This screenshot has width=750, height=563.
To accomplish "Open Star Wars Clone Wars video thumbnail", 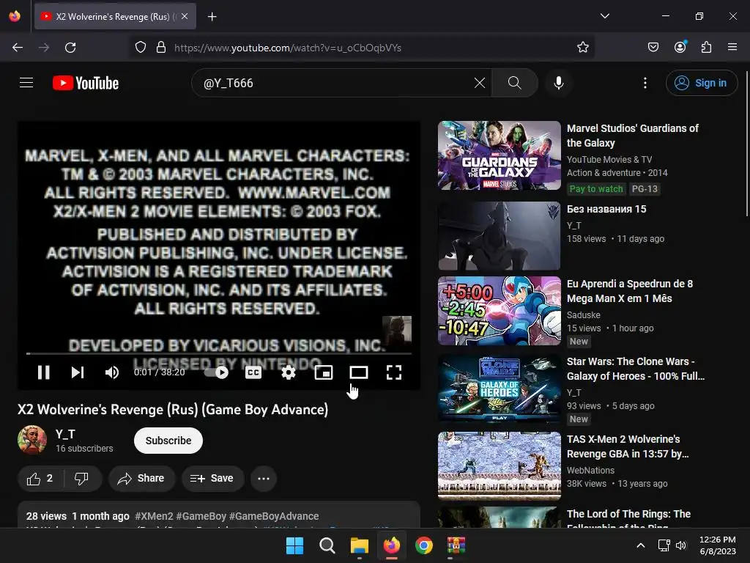I will click(500, 389).
